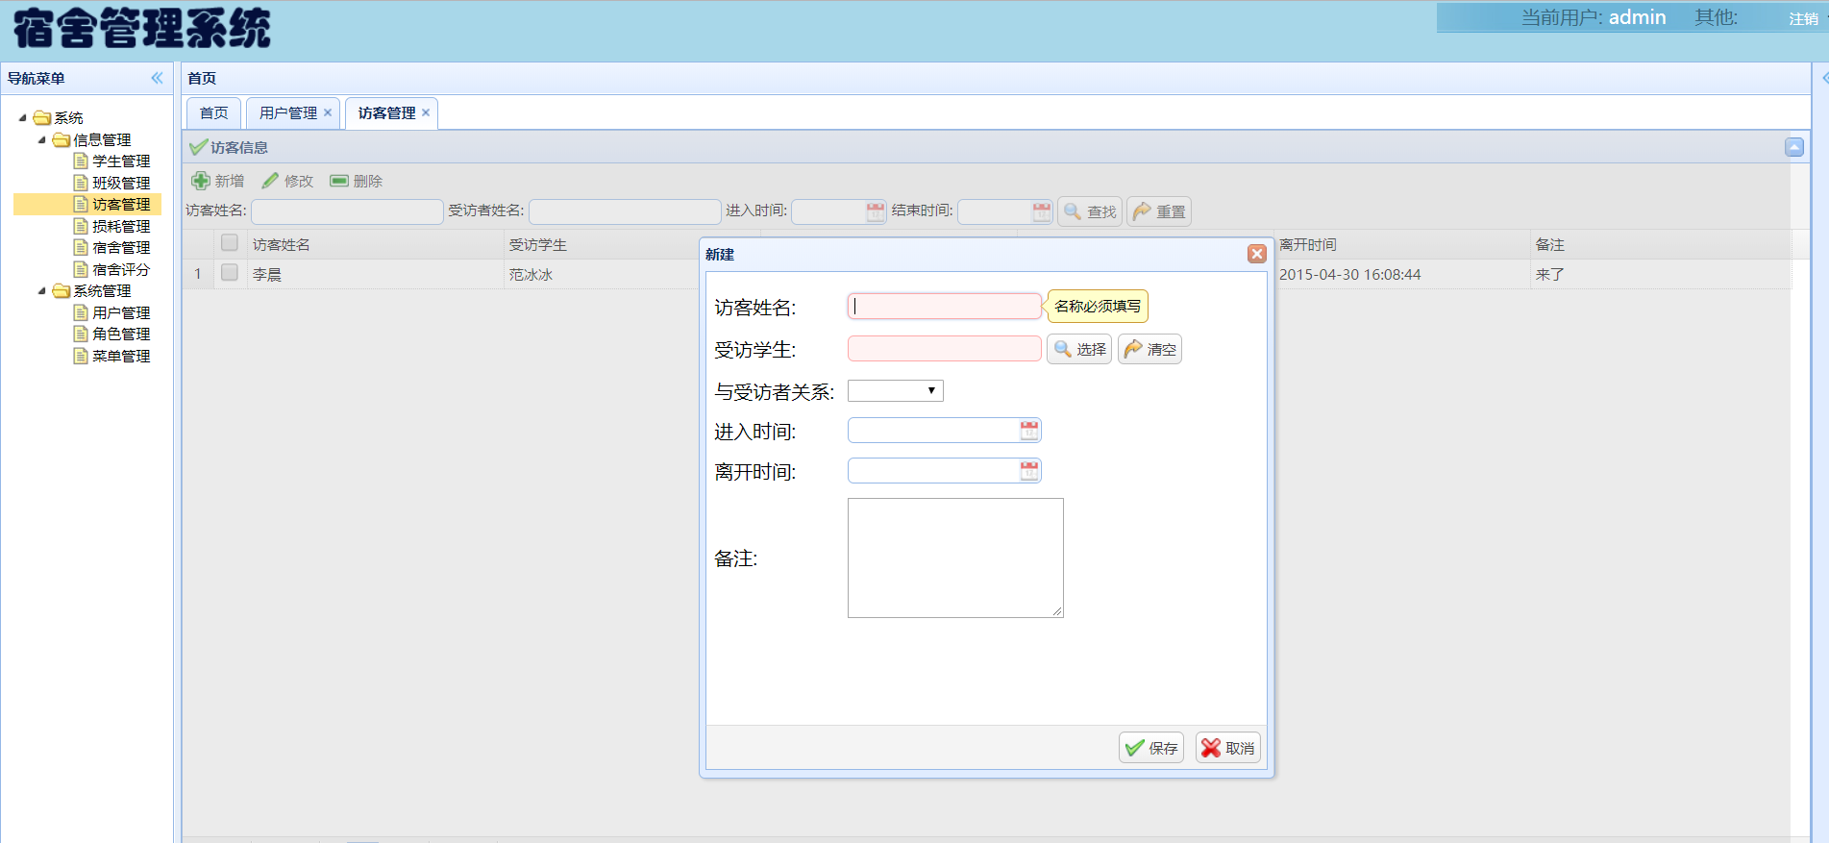
Task: Open 菜单管理 in the navigation tree
Action: pyautogui.click(x=121, y=356)
